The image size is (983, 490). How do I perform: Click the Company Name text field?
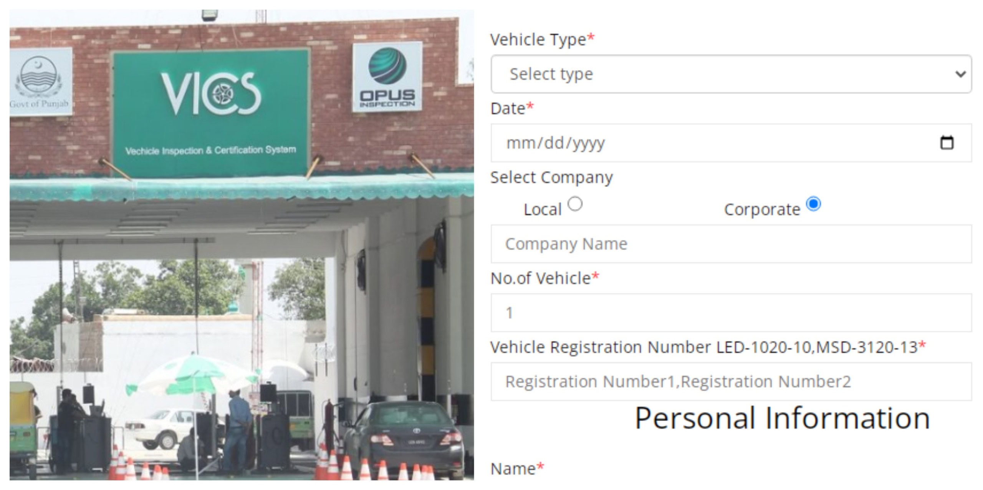(x=731, y=244)
